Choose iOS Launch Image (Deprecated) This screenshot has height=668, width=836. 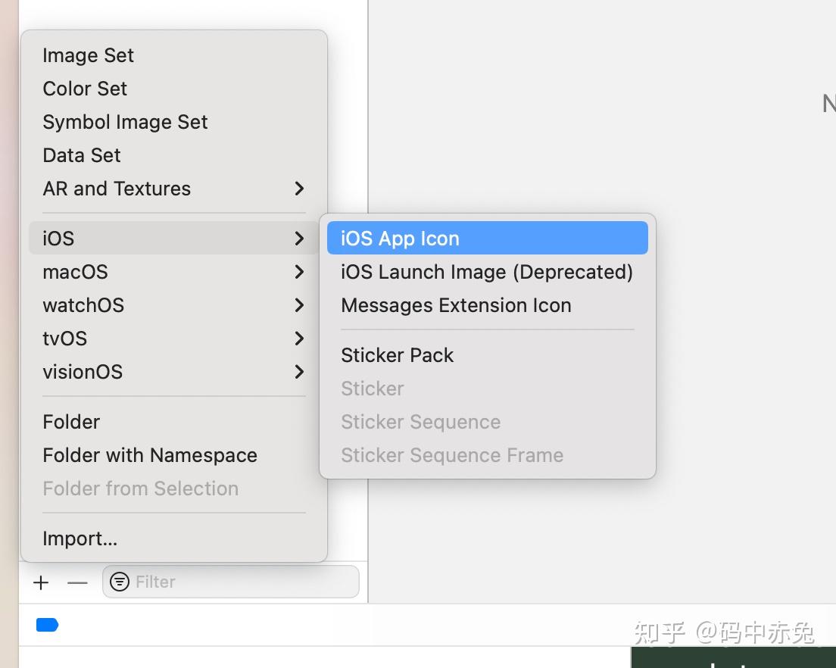point(488,272)
